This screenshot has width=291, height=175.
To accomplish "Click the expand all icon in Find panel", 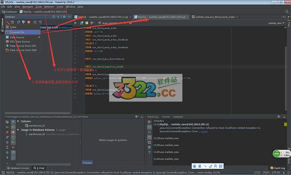I will click(x=7, y=147).
